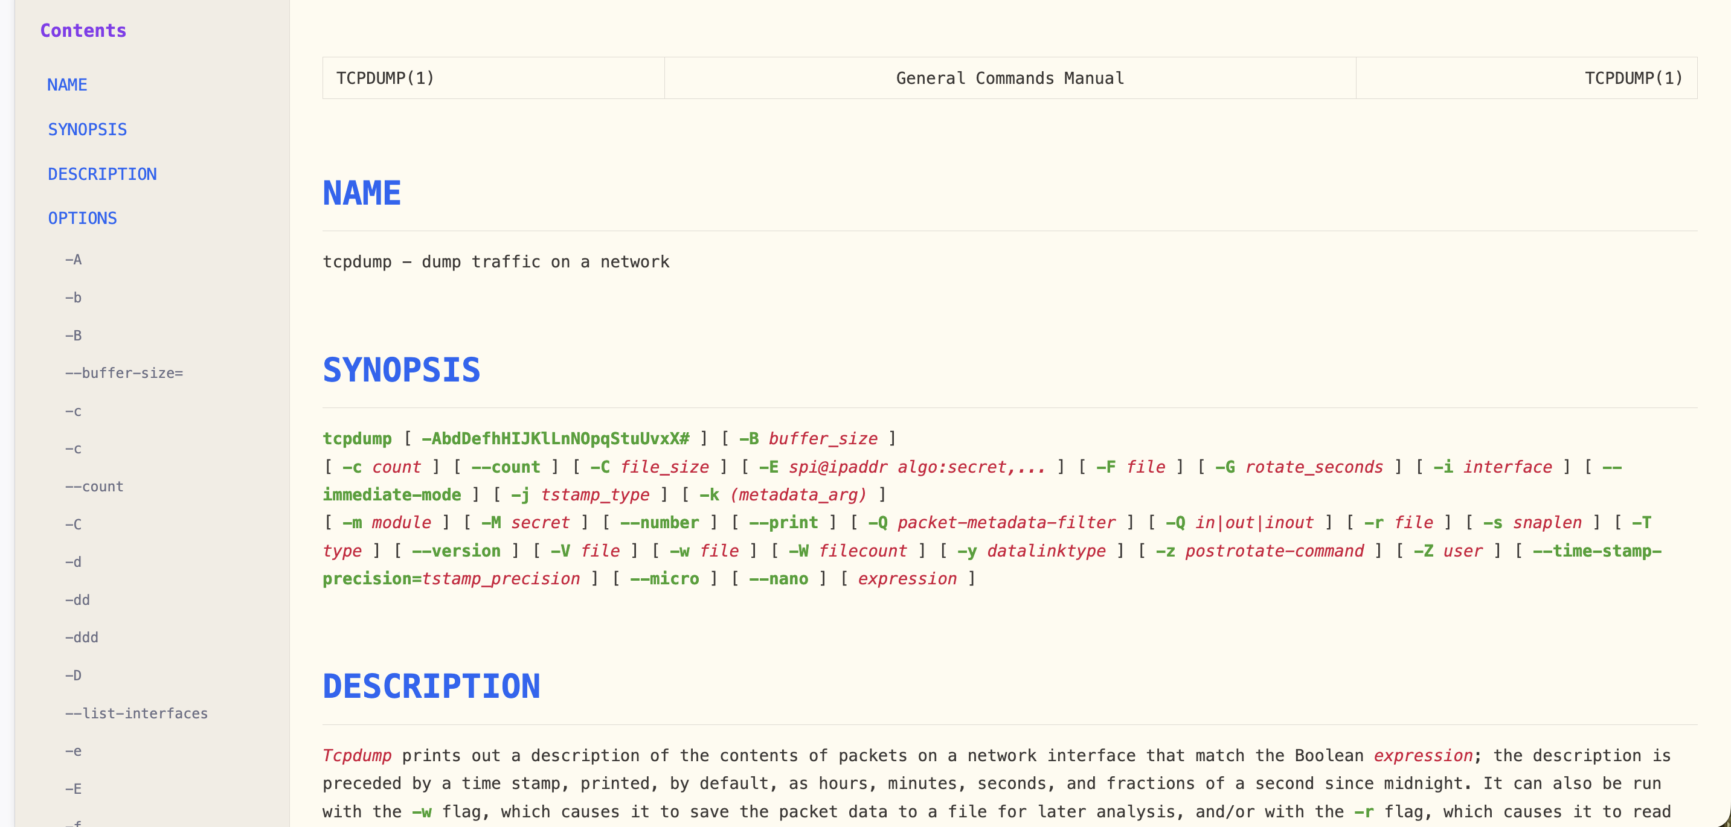Open the -C option entry
This screenshot has width=1731, height=827.
point(73,524)
